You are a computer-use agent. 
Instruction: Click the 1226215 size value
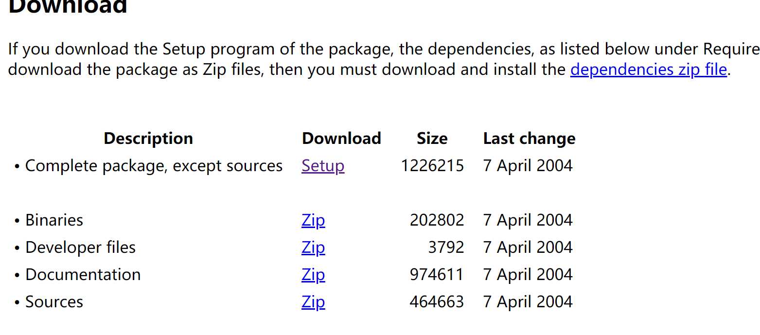point(432,166)
